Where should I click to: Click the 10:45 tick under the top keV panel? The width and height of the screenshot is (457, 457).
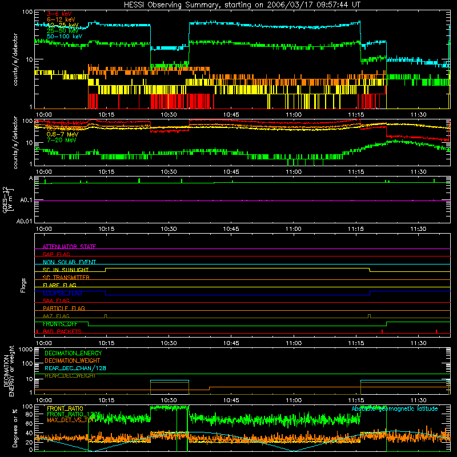[231, 115]
